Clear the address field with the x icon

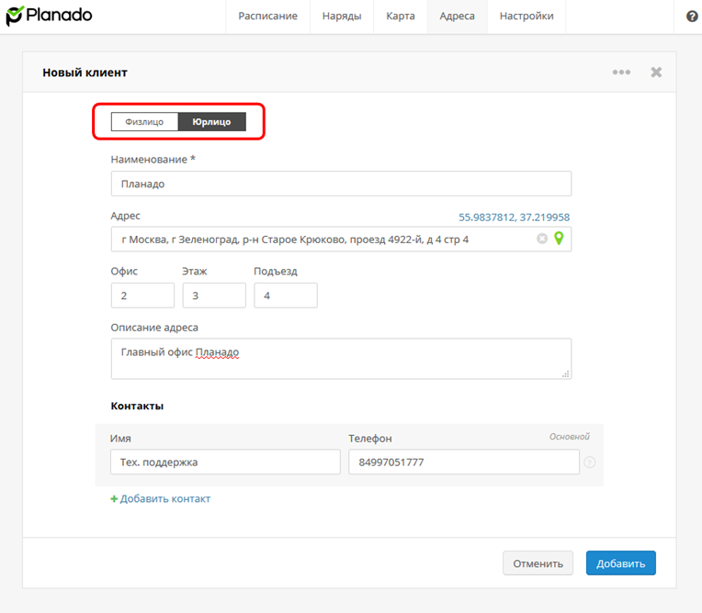[542, 239]
